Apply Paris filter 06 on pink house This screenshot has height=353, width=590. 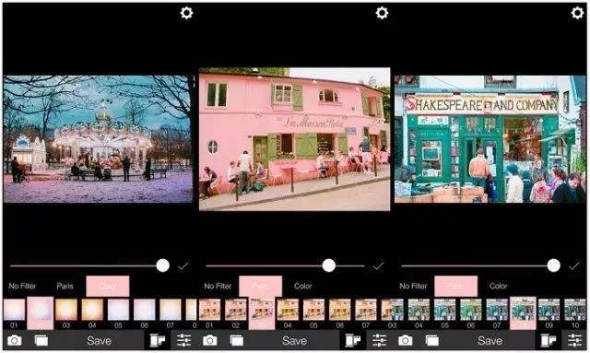pyautogui.click(x=340, y=313)
